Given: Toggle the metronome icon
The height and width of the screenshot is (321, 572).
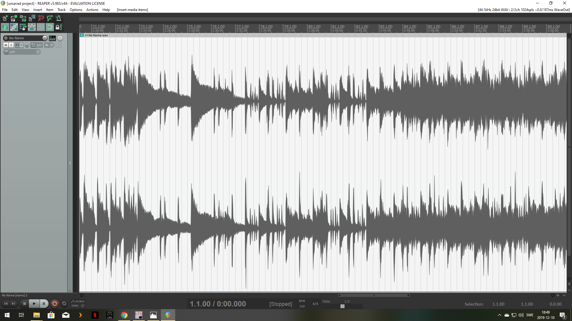Looking at the screenshot, I should [59, 18].
